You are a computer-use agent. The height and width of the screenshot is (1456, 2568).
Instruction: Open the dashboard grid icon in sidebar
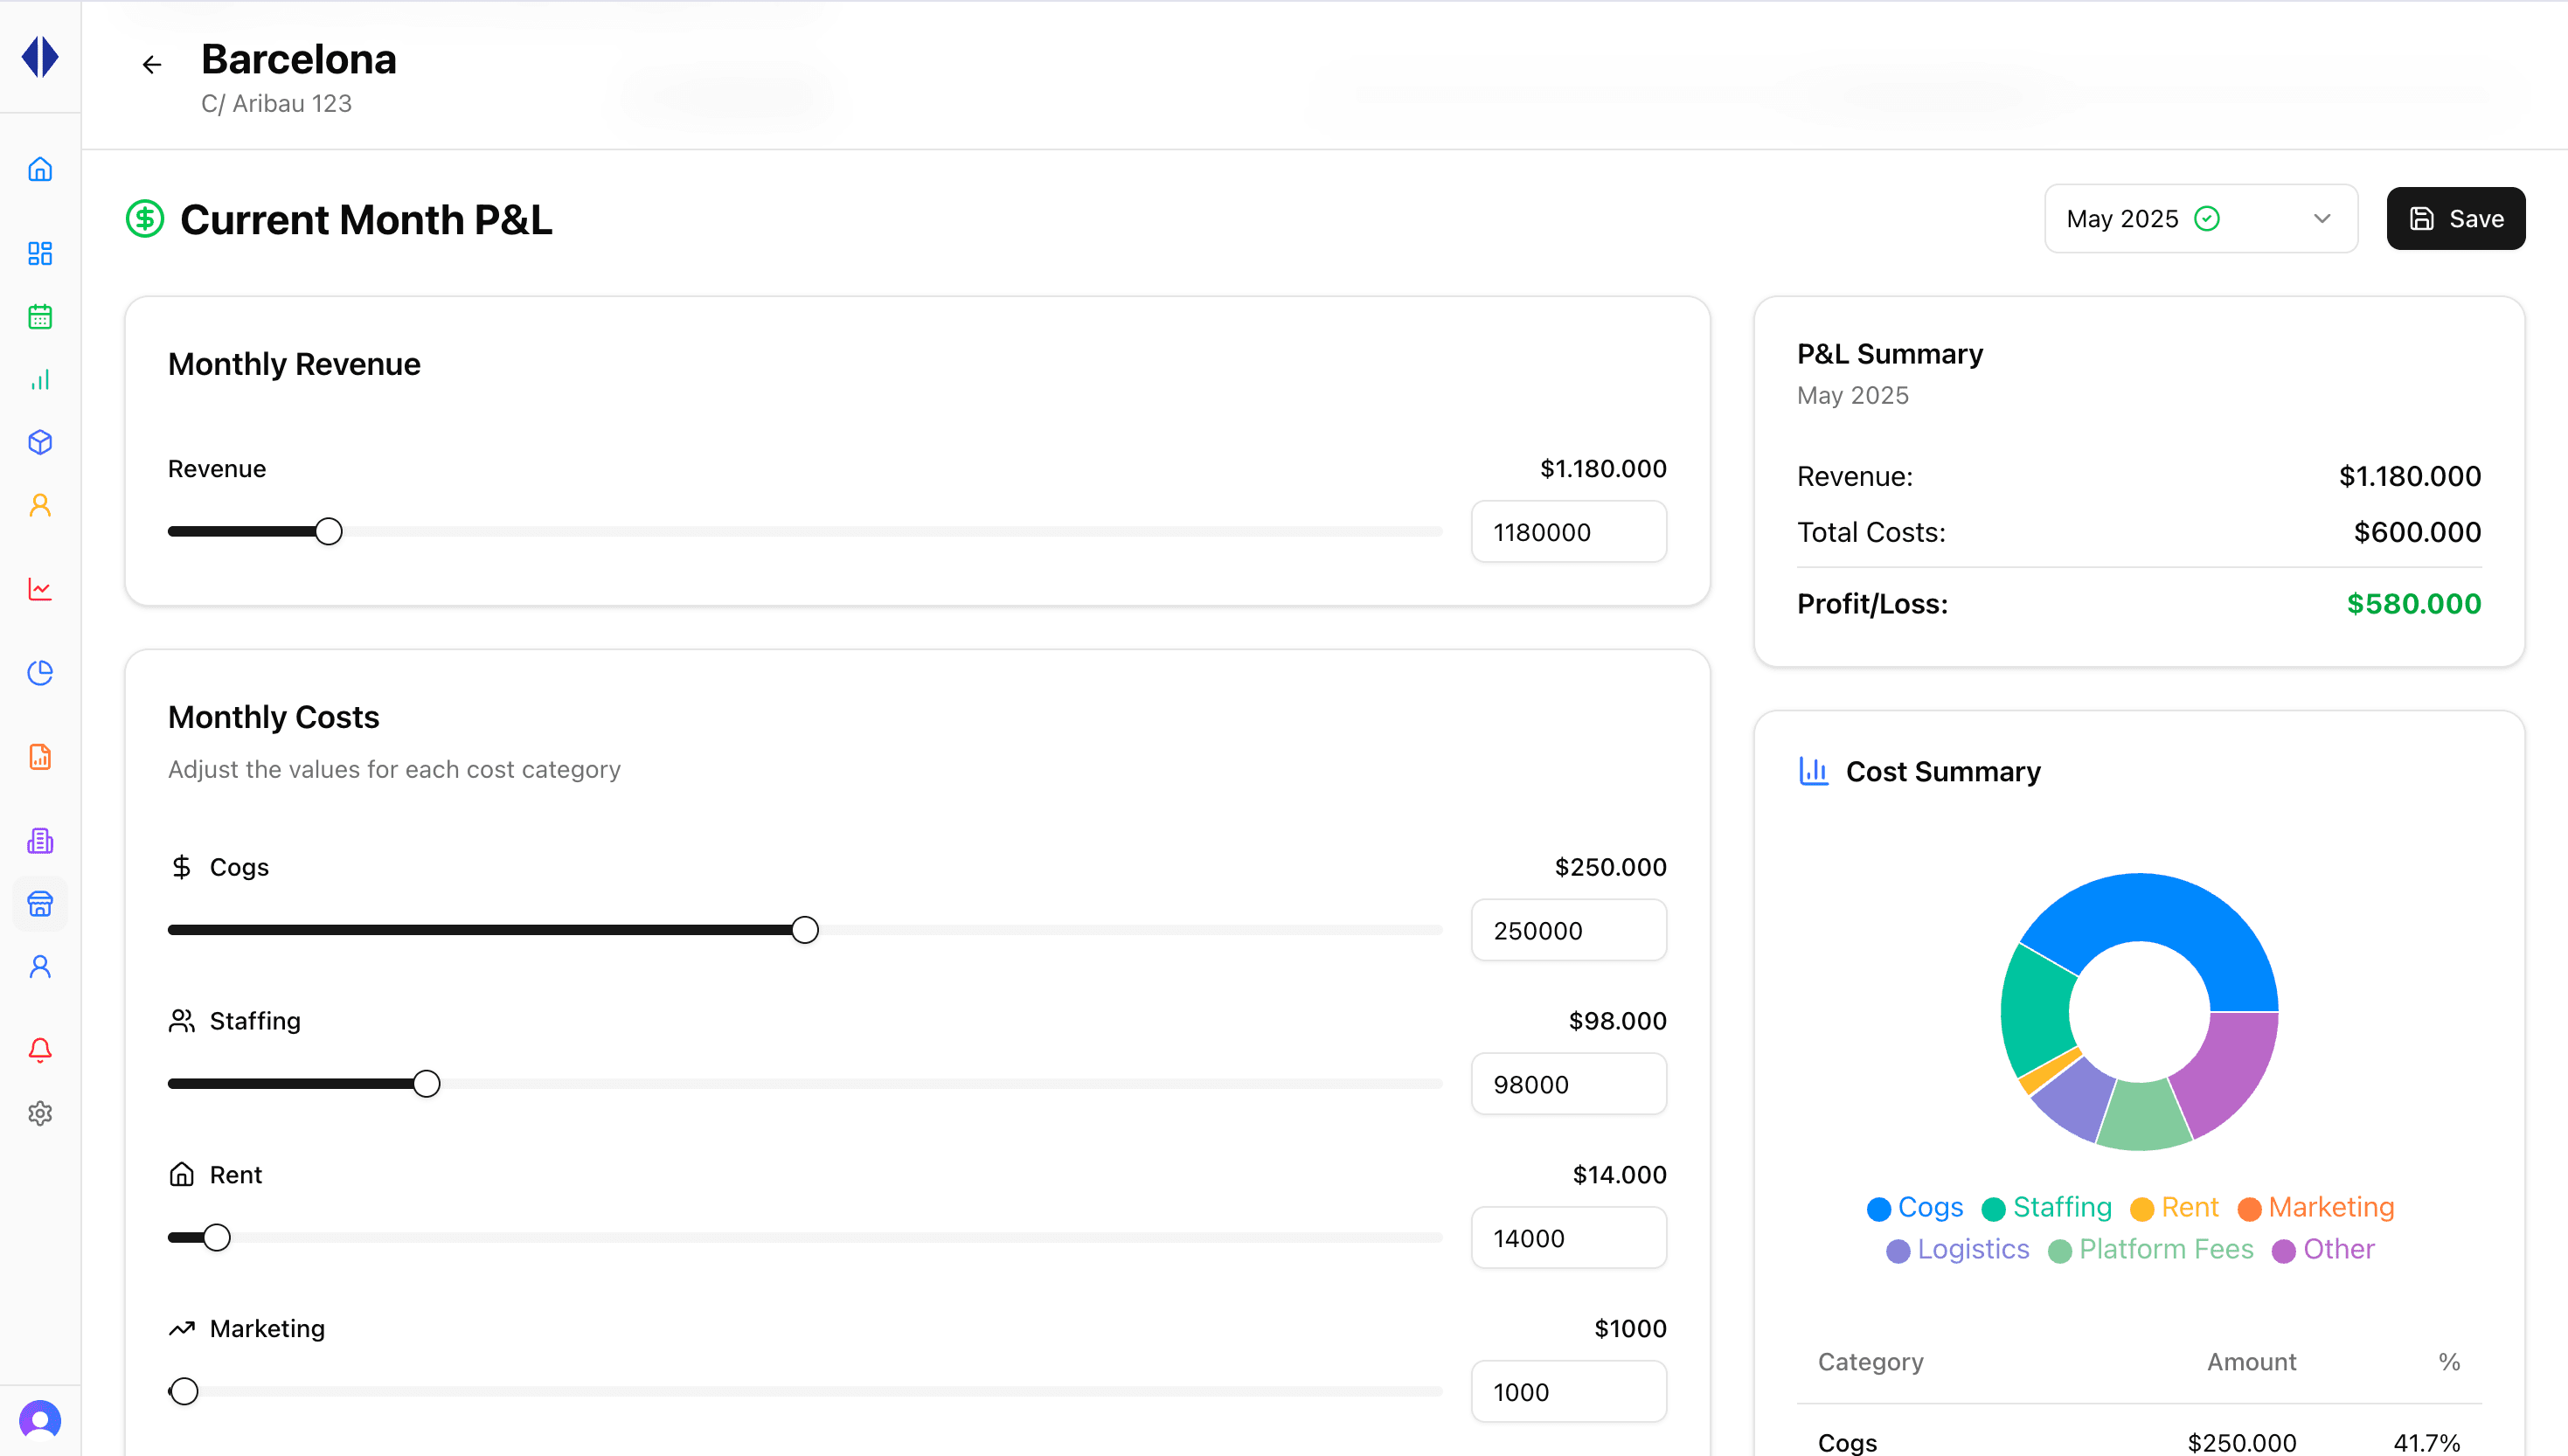pyautogui.click(x=40, y=253)
